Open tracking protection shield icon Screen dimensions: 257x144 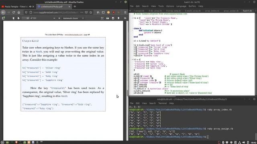point(26,12)
